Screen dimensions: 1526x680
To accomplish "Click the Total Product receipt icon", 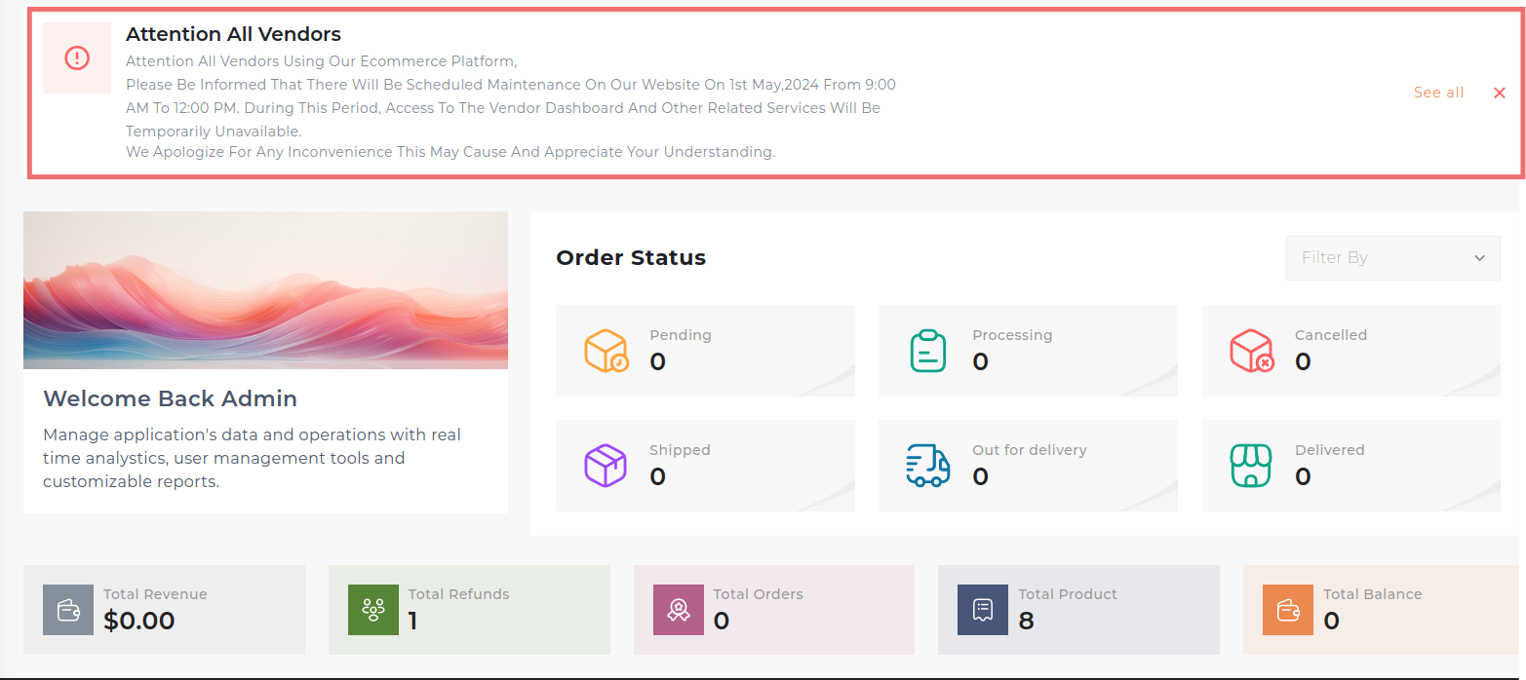I will (983, 610).
